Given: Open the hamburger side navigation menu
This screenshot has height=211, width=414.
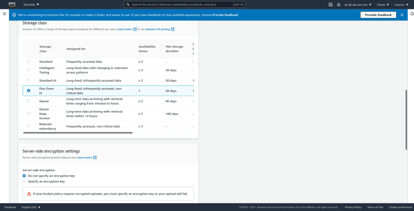Looking at the screenshot, I should pos(5,14).
